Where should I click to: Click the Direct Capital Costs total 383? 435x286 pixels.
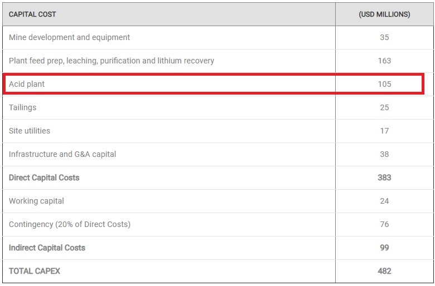pyautogui.click(x=384, y=177)
